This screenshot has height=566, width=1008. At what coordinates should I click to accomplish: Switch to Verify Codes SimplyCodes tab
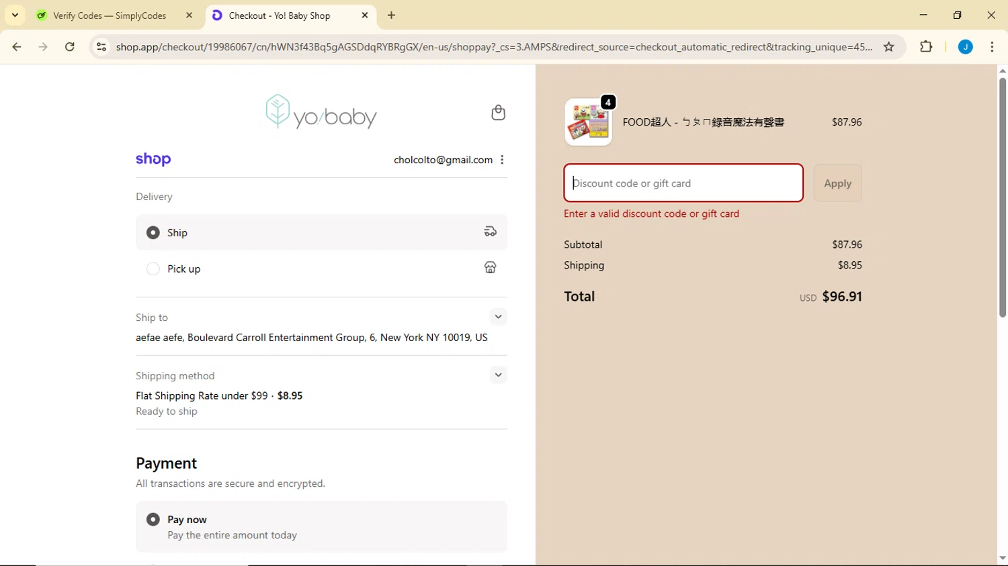click(x=115, y=15)
